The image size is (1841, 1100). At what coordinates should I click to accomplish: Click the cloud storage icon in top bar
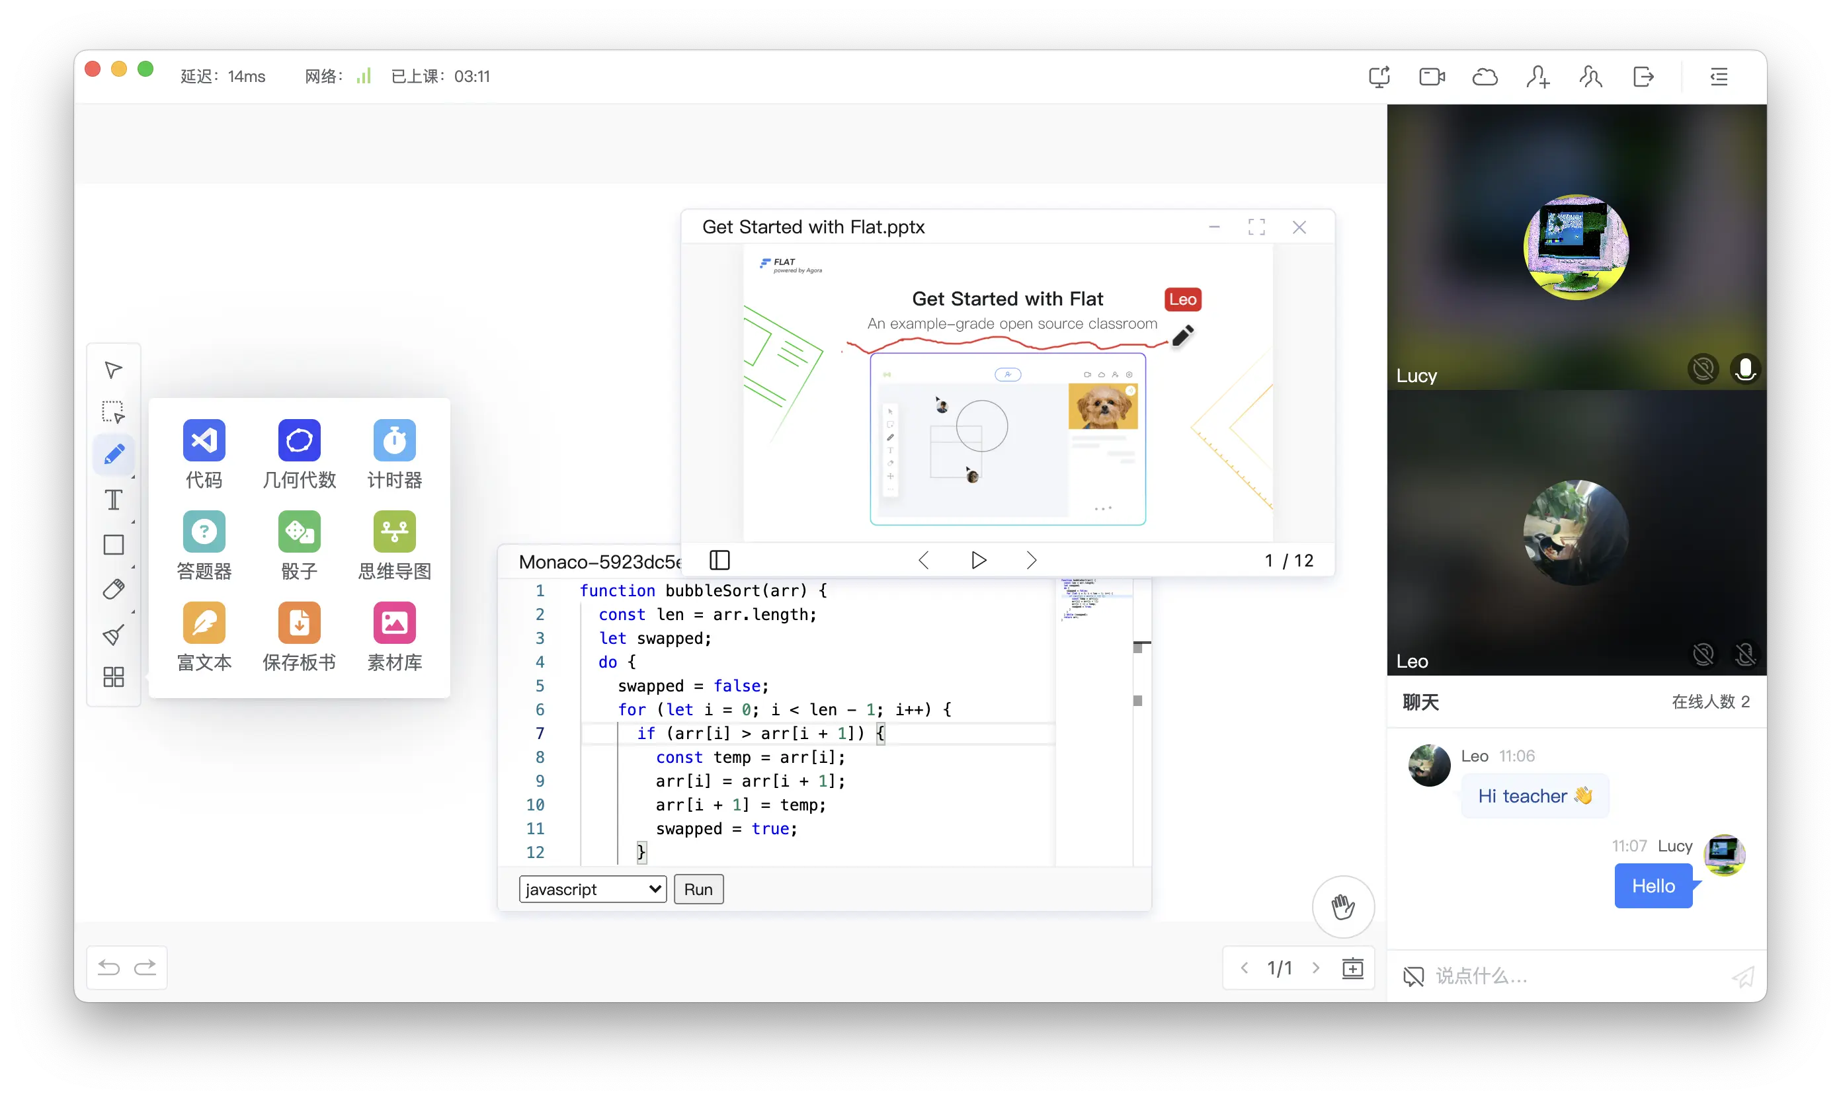tap(1485, 77)
